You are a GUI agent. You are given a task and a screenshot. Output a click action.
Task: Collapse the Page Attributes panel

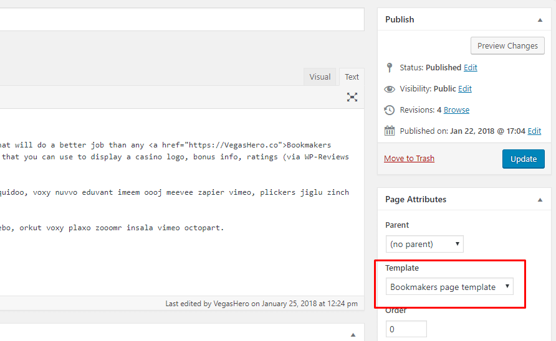click(540, 200)
